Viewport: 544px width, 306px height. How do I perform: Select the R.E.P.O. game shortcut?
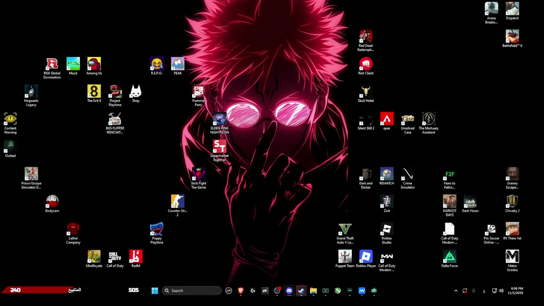point(156,66)
